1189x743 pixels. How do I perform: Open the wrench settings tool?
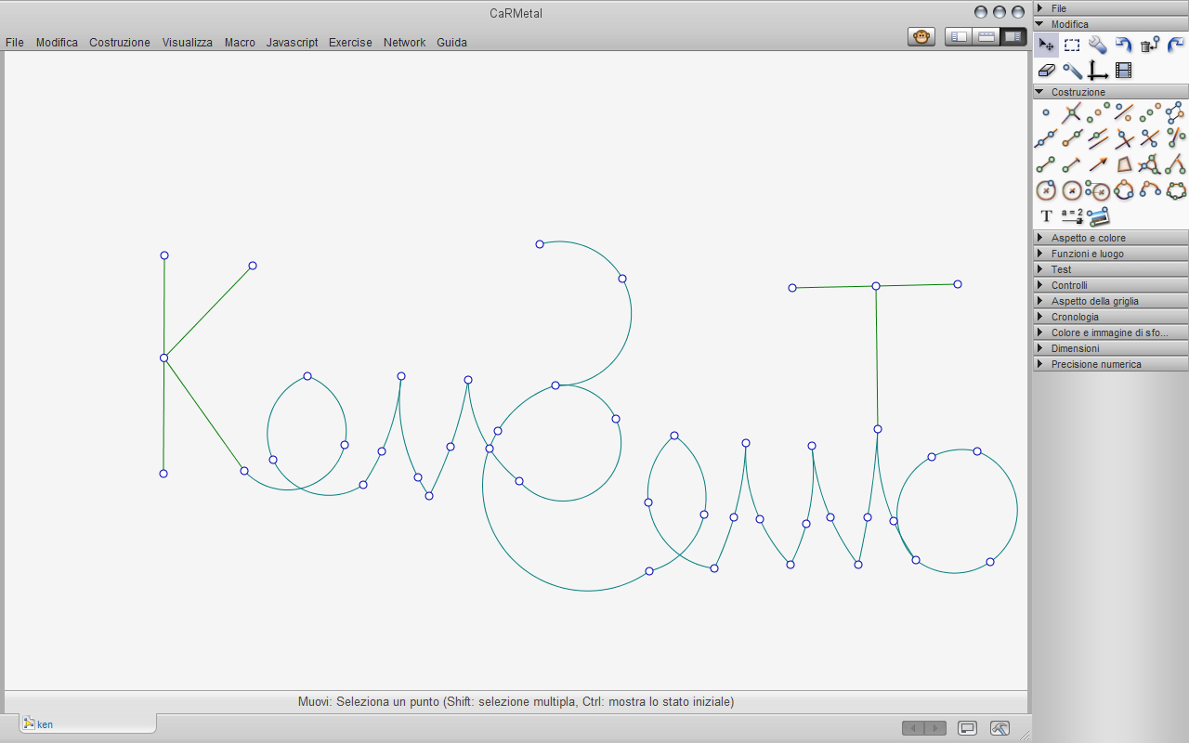coord(1097,44)
